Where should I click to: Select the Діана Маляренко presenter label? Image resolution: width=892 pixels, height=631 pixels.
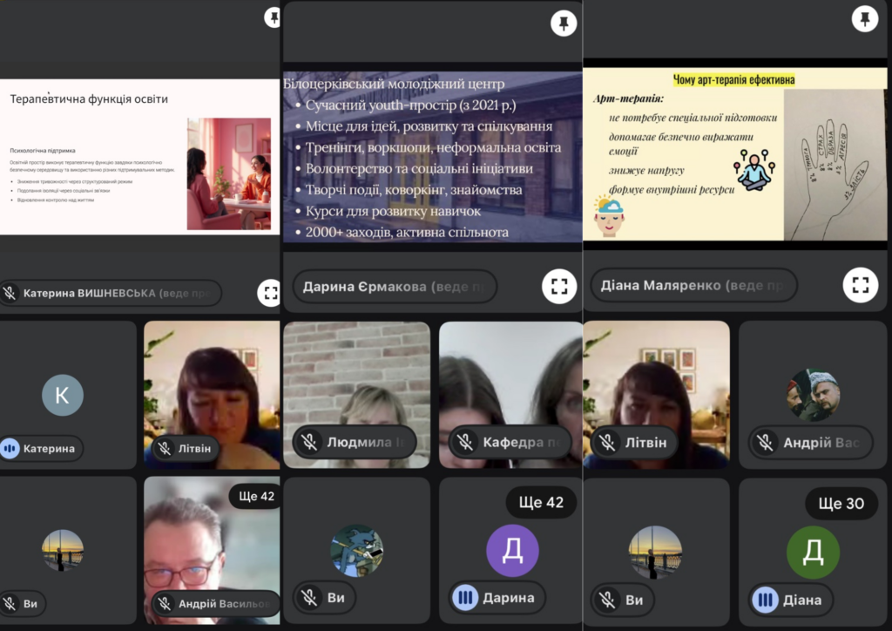click(x=693, y=286)
